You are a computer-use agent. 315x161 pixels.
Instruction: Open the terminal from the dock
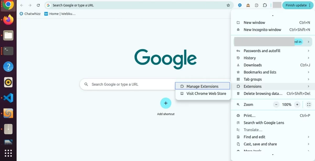8,51
